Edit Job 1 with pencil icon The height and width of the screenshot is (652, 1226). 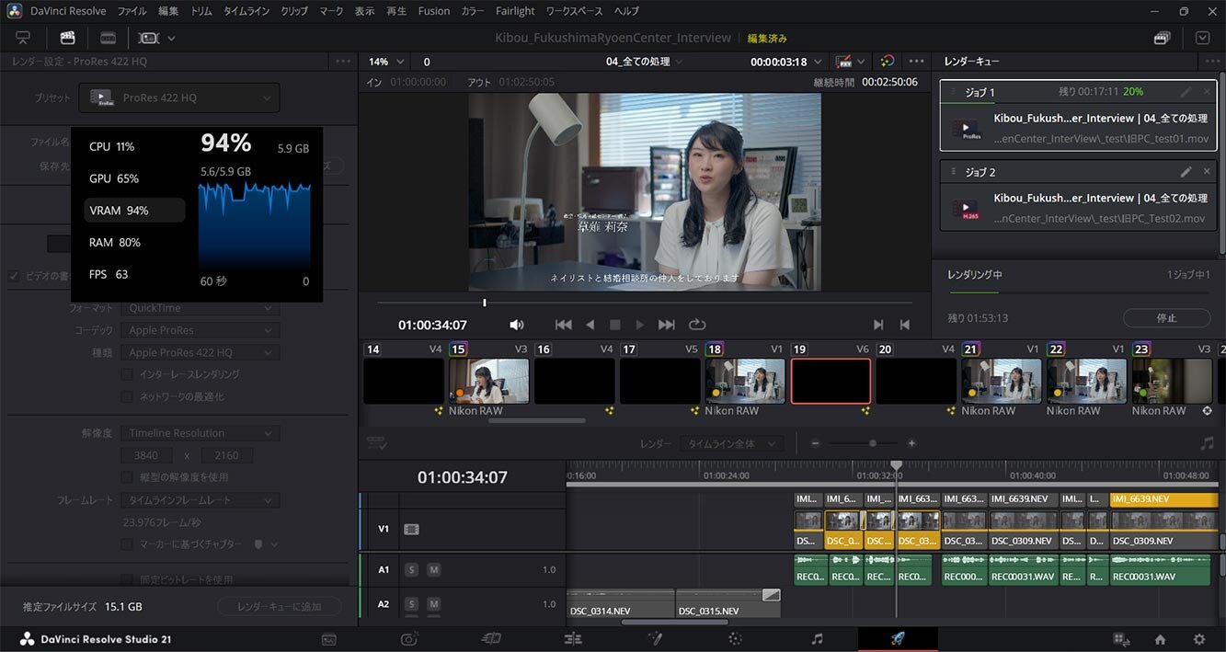point(1186,92)
